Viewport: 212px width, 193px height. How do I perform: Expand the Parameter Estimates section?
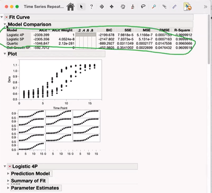click(8, 188)
